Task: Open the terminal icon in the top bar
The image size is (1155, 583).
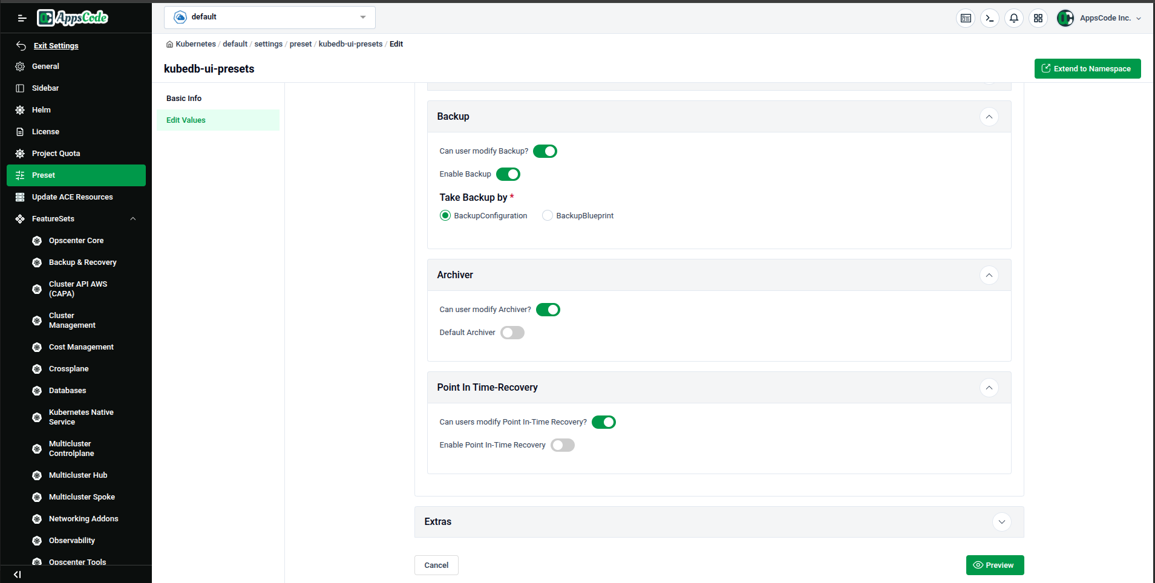Action: point(989,18)
